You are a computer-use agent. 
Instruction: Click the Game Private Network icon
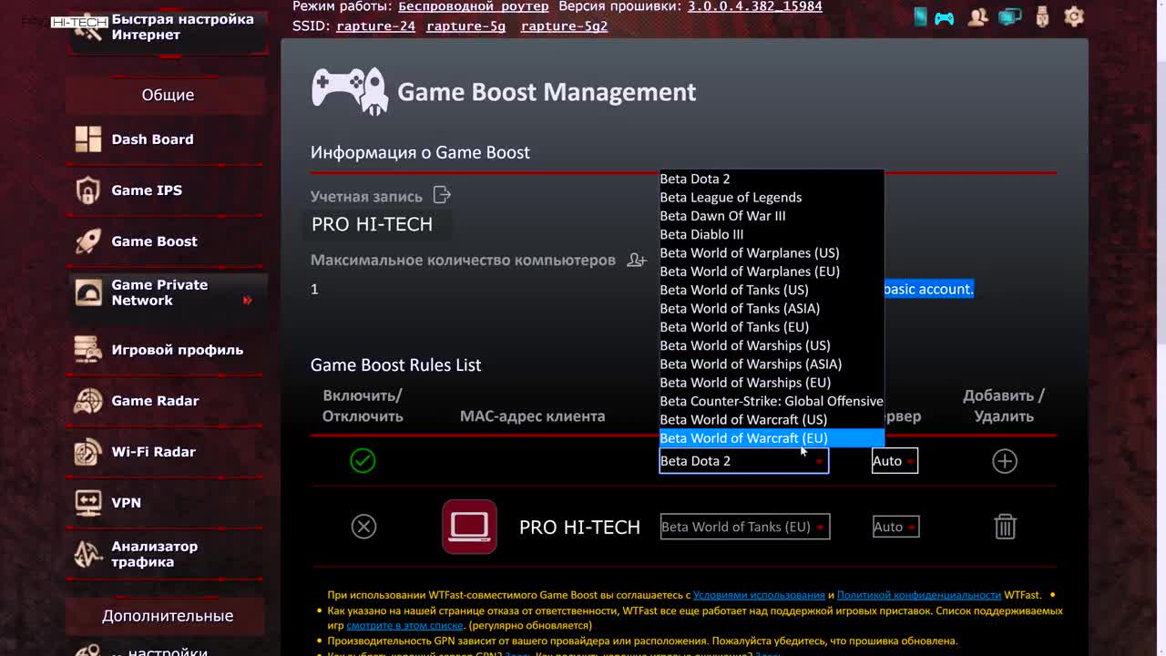click(88, 292)
